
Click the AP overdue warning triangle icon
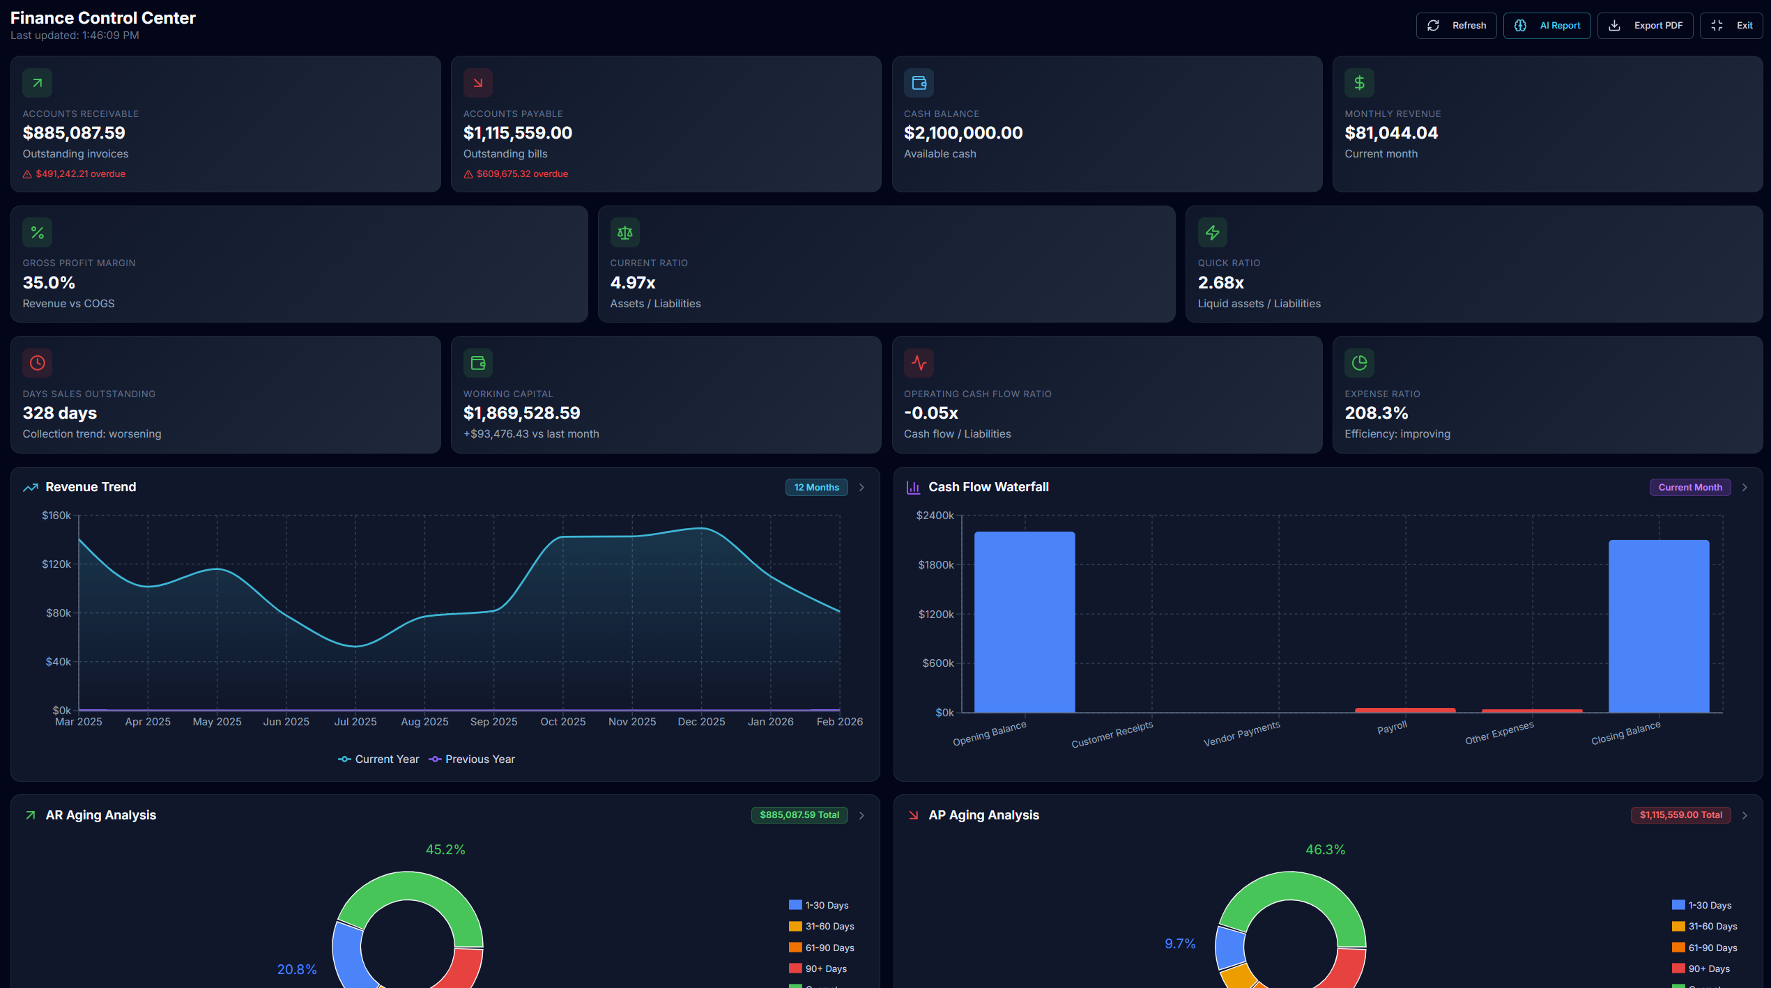click(468, 174)
